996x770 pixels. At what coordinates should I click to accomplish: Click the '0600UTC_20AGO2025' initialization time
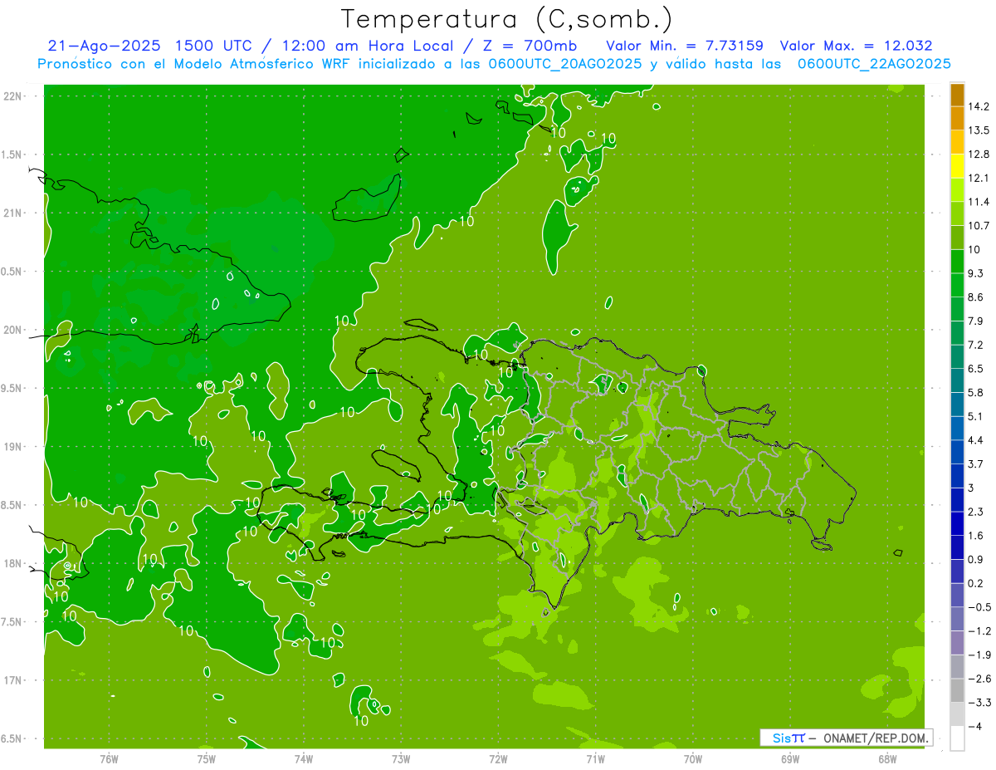563,64
